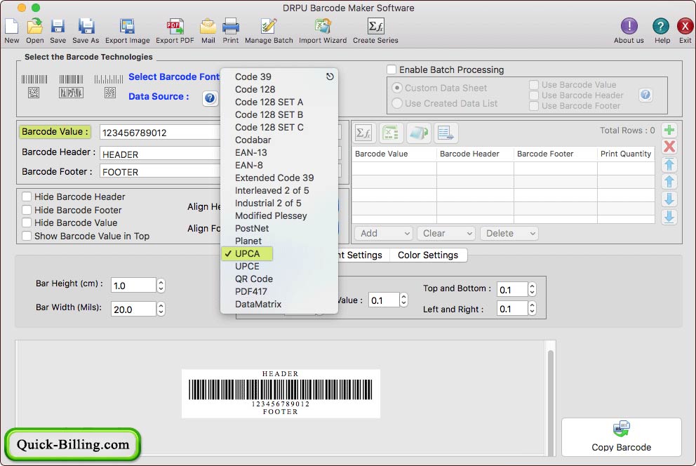Adjust Bar Width stepper arrows
Screen dimensions: 696x466
point(161,309)
